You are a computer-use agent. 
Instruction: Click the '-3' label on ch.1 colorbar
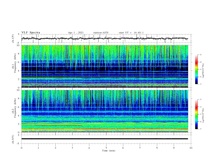[x=200, y=55]
